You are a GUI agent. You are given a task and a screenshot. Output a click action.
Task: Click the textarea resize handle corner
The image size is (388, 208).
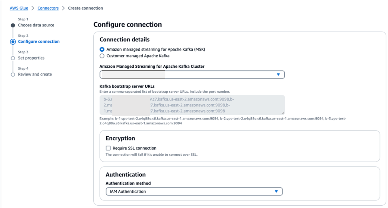(283, 113)
